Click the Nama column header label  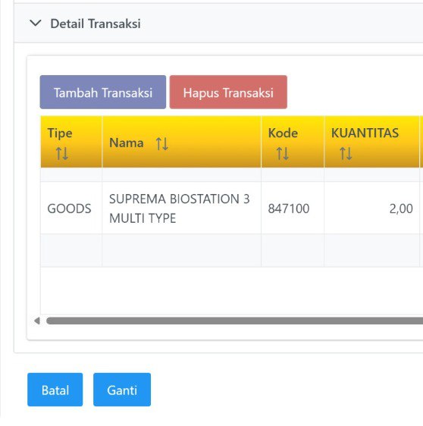click(x=127, y=143)
